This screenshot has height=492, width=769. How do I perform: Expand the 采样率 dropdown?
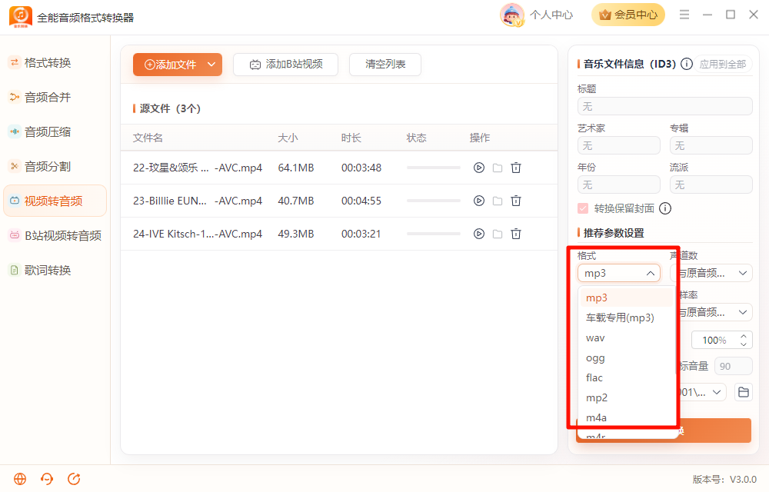point(714,312)
